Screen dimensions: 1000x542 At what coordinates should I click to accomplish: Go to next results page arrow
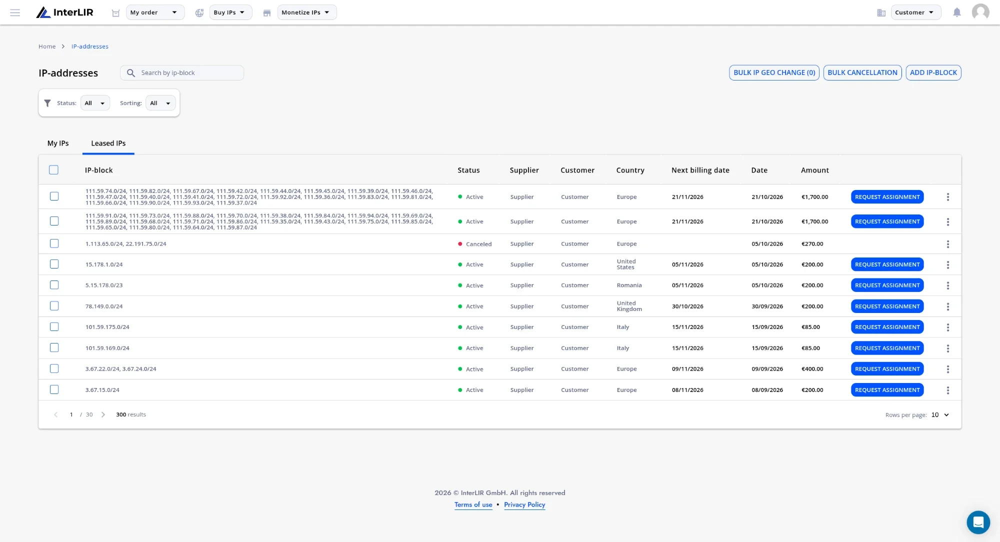click(x=103, y=414)
